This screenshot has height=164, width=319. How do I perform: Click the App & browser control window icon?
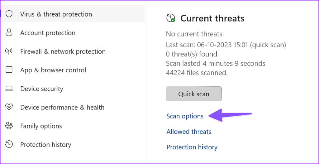coord(9,70)
